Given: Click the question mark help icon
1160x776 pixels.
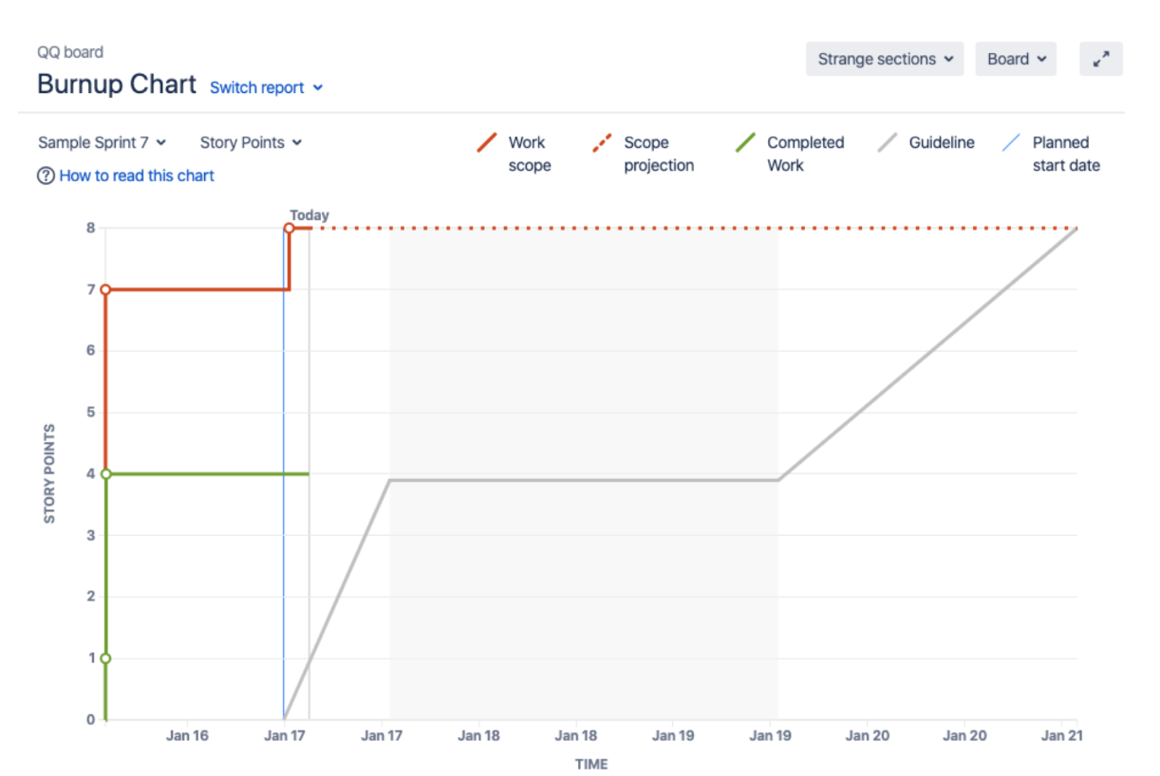Looking at the screenshot, I should [x=46, y=176].
